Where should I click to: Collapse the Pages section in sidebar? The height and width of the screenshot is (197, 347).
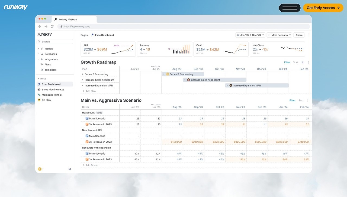pos(38,79)
